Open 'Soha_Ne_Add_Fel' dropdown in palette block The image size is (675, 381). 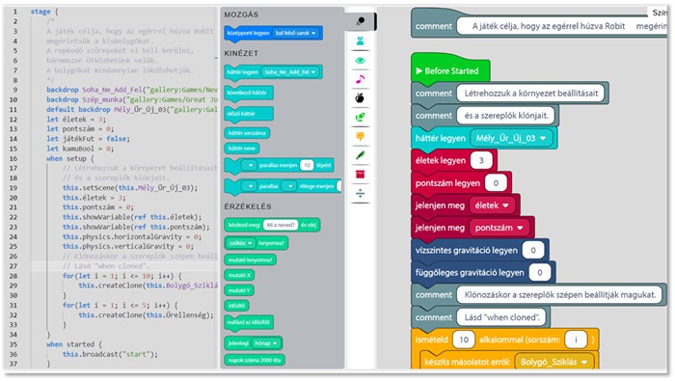click(290, 72)
